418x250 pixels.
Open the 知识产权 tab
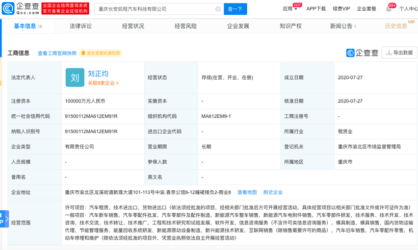(291, 26)
